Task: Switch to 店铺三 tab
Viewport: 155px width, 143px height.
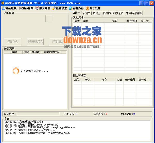Action: 97,13
